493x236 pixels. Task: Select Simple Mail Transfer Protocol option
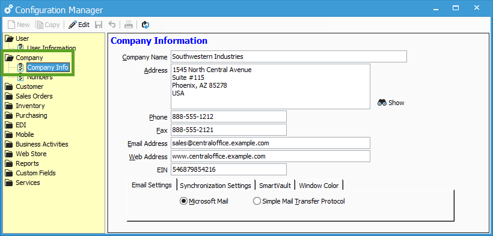tap(299, 201)
